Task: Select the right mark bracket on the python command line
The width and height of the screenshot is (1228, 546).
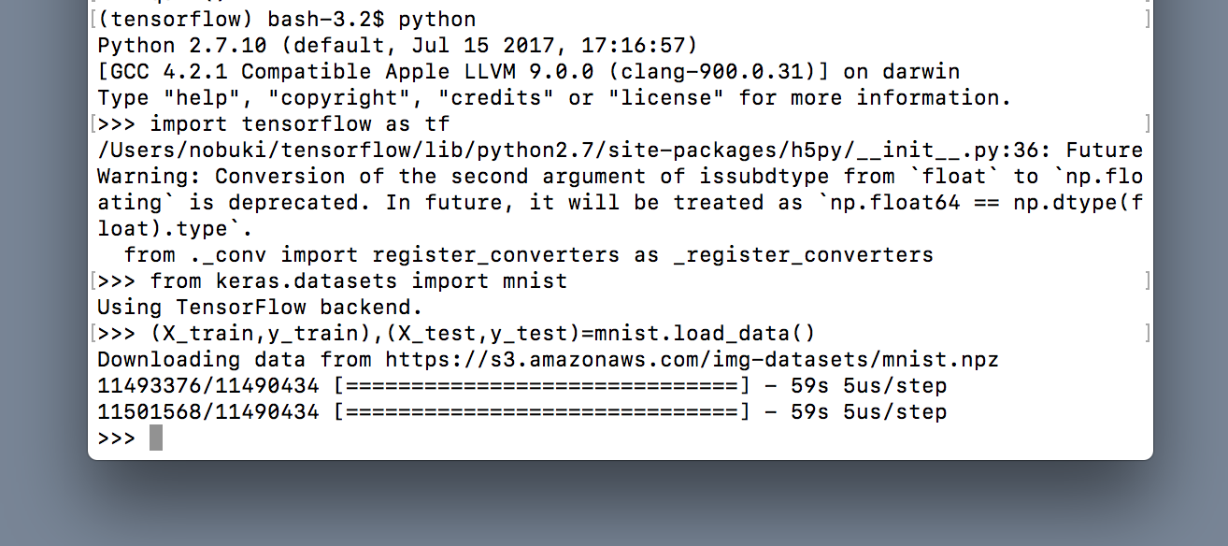Action: 1148,19
